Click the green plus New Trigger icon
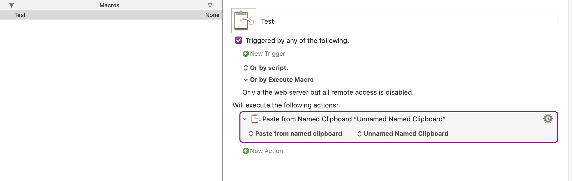This screenshot has width=574, height=181. click(246, 54)
